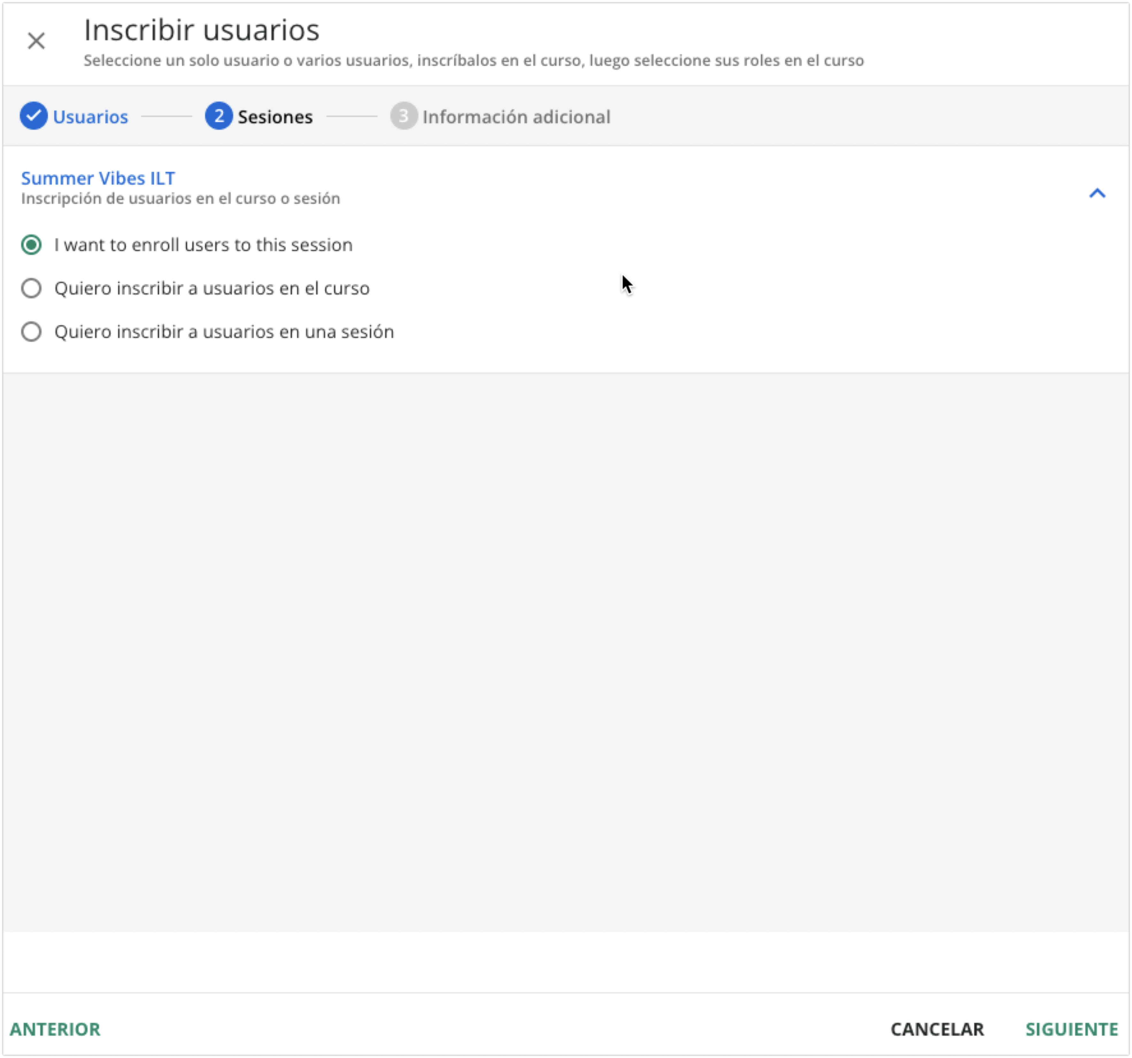
Task: Choose the 'inscribir a usuarios en una sesión' radio button
Action: [31, 331]
